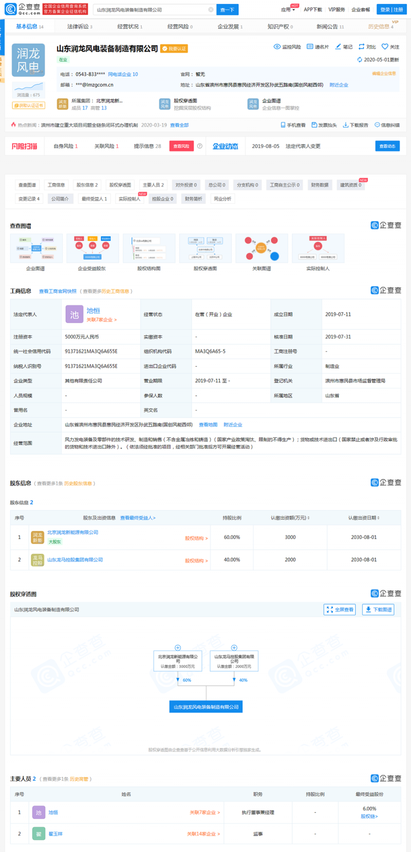Sort by 认缴出资额(万元) column
The height and width of the screenshot is (852, 411).
(x=290, y=518)
